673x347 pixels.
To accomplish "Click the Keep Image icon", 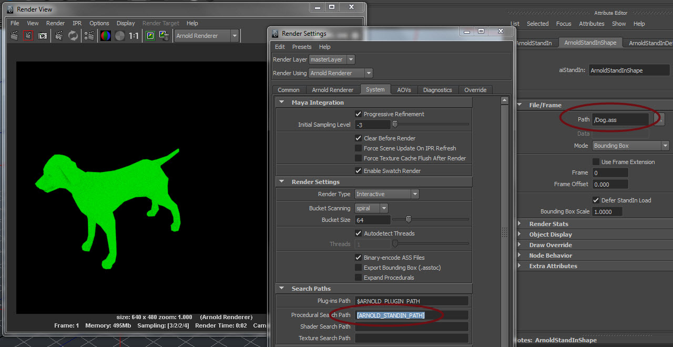I will pyautogui.click(x=150, y=36).
